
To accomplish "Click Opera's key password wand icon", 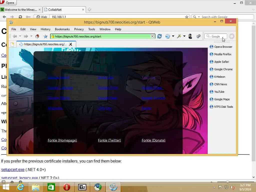I will (x=28, y=17).
